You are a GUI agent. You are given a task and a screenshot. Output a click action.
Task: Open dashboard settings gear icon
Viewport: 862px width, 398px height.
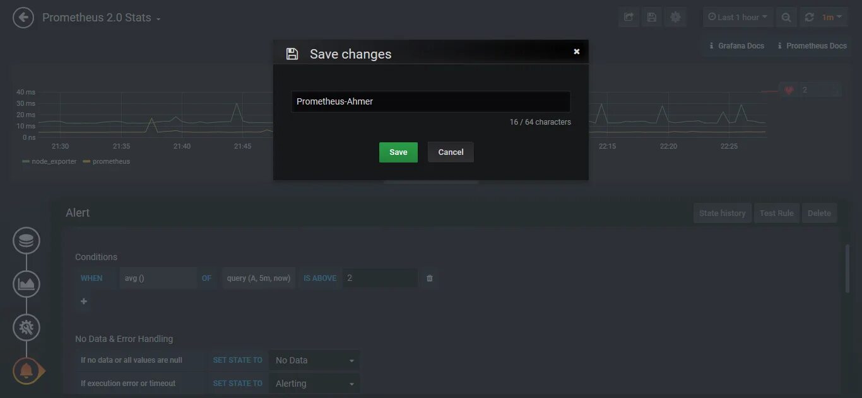tap(675, 18)
